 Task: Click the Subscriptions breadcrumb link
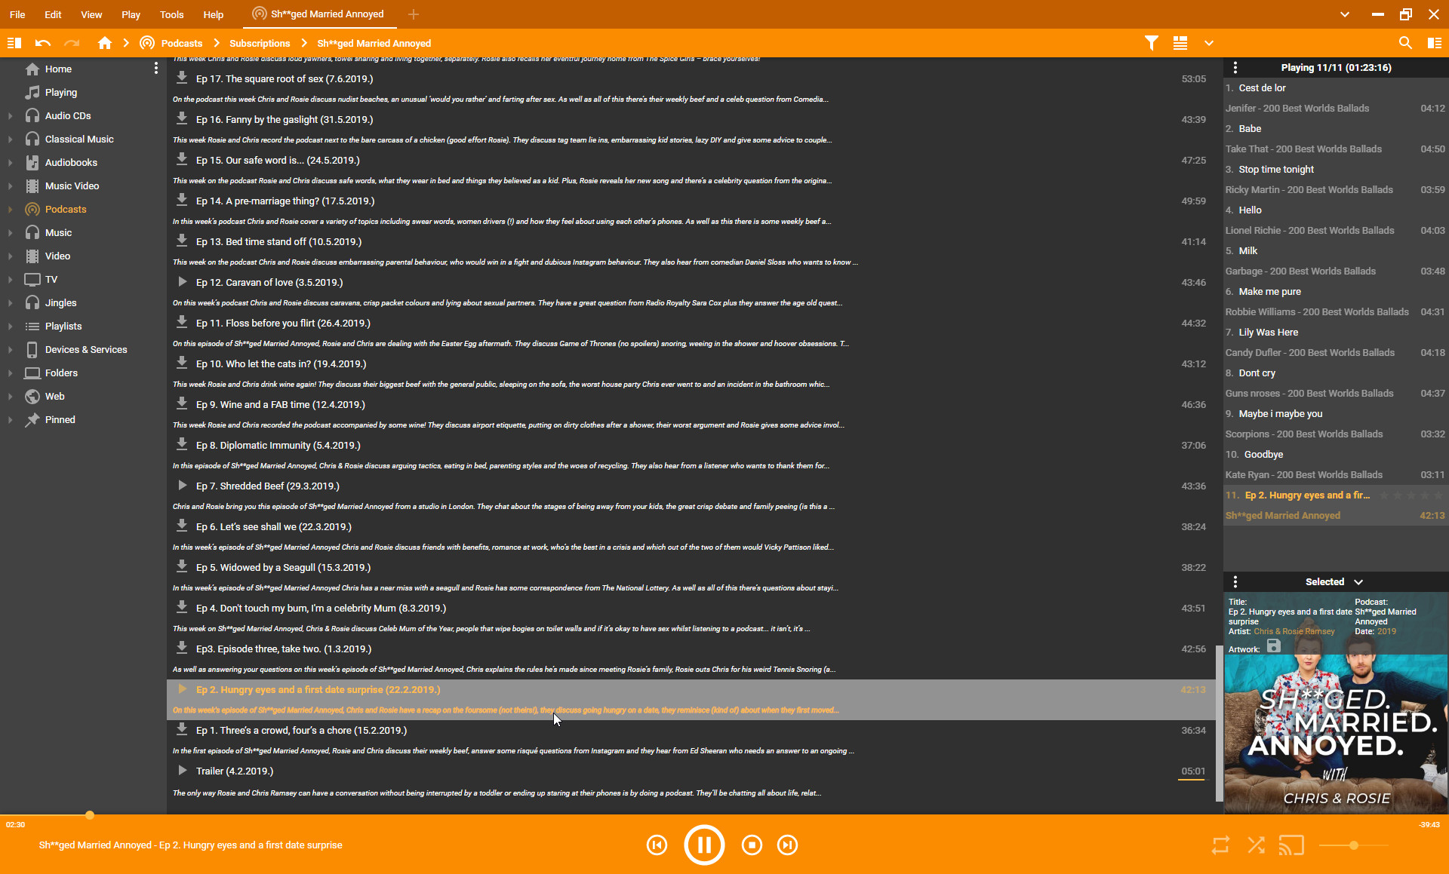(260, 43)
